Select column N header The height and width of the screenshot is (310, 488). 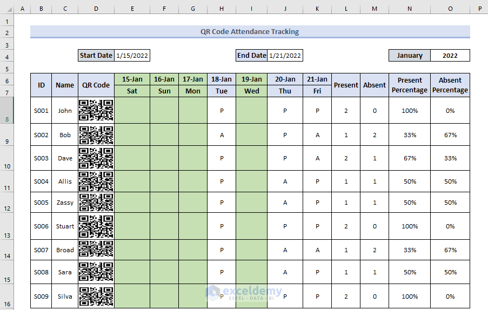[410, 9]
